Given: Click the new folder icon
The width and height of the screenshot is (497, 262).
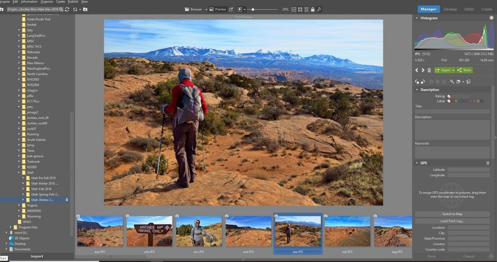Looking at the screenshot, I should [85, 9].
